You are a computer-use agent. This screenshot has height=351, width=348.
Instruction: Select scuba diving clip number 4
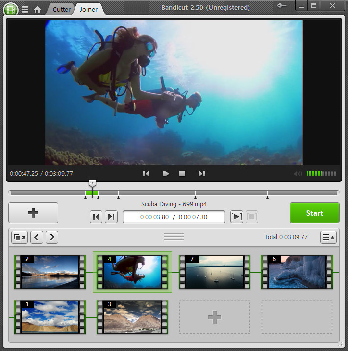tap(132, 272)
